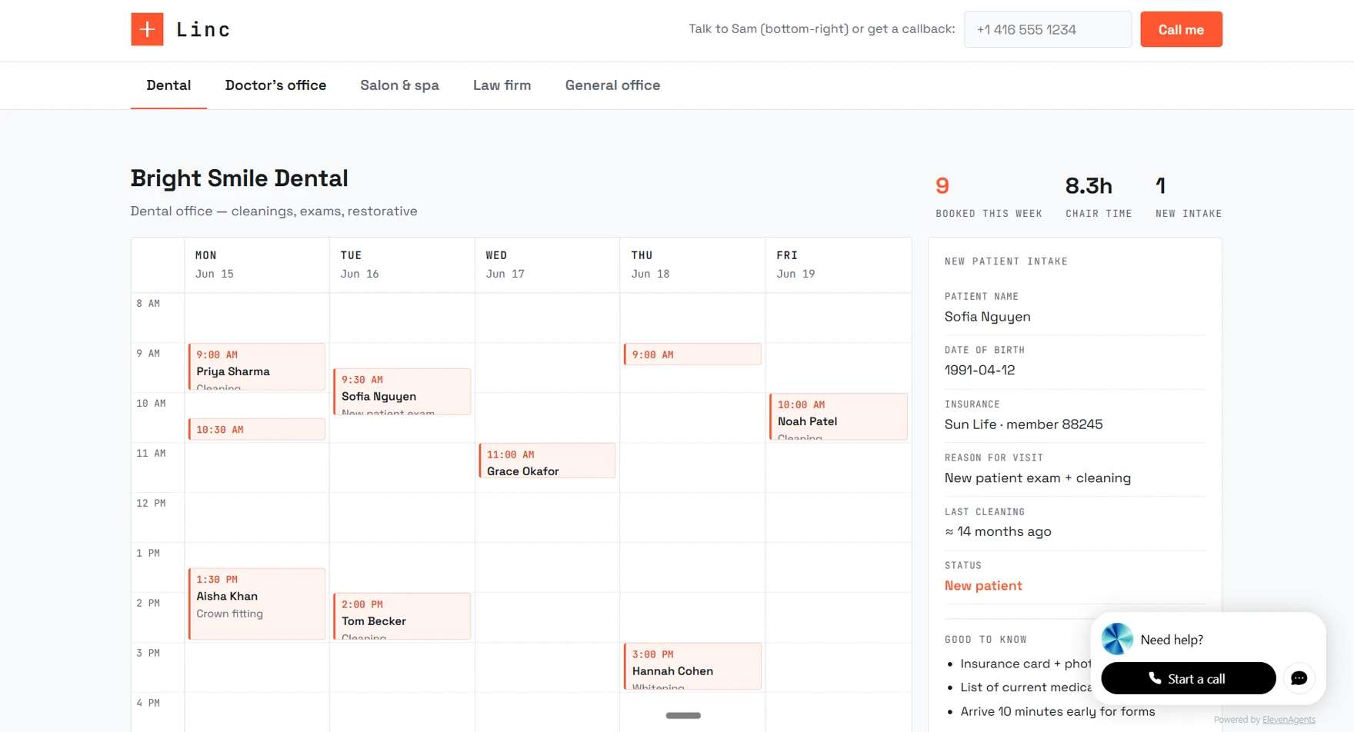
Task: Open the chat bubble icon in help widget
Action: click(1299, 678)
